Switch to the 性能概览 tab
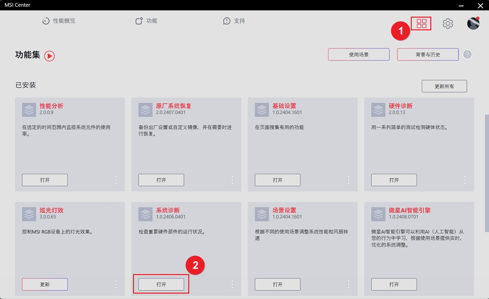489x299 pixels. tap(59, 21)
